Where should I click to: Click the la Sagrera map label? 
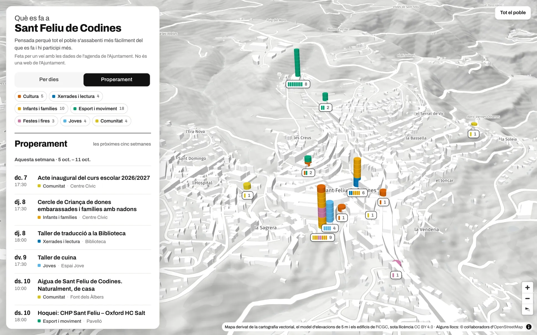[265, 228]
